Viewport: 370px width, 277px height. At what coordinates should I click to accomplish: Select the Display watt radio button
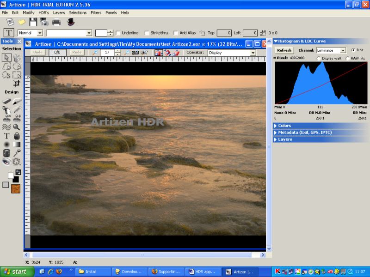(x=319, y=58)
